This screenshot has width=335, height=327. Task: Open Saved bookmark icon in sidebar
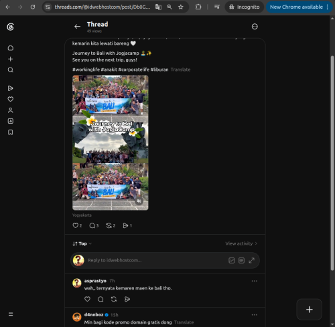pos(11,132)
